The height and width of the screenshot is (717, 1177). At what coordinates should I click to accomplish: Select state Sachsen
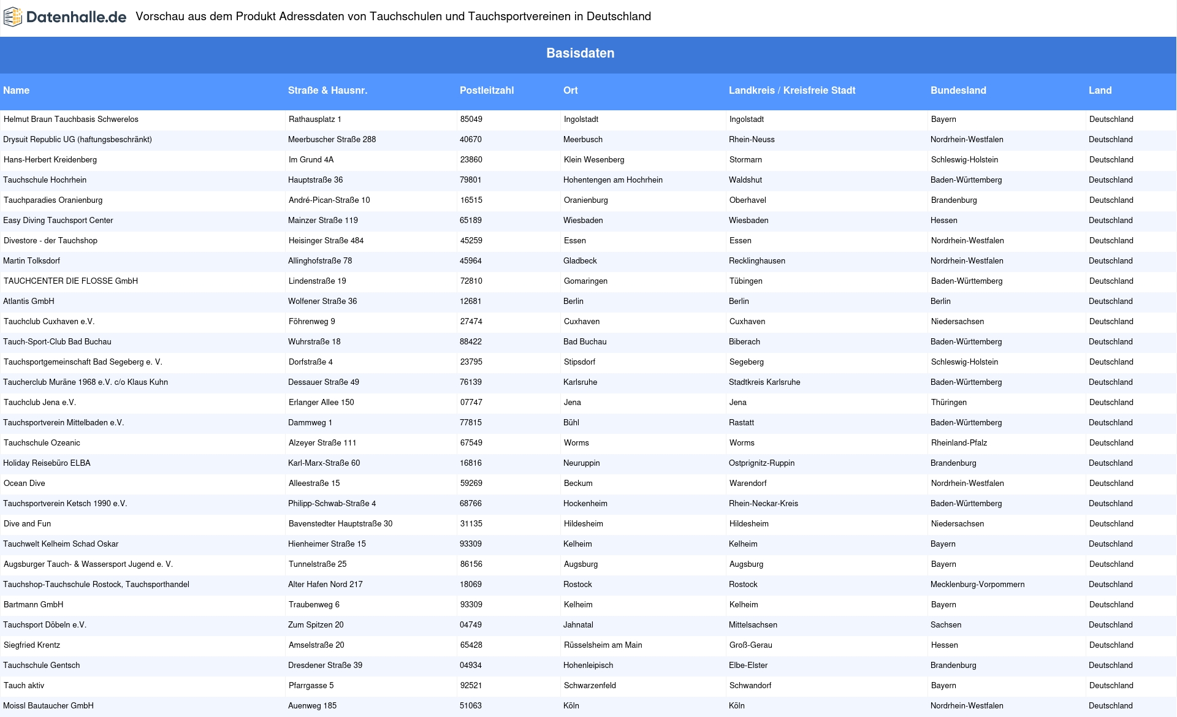[946, 625]
